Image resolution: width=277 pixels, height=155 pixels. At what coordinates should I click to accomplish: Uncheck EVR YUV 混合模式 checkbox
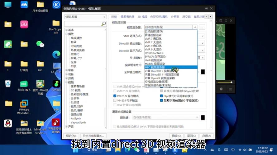(x=115, y=96)
